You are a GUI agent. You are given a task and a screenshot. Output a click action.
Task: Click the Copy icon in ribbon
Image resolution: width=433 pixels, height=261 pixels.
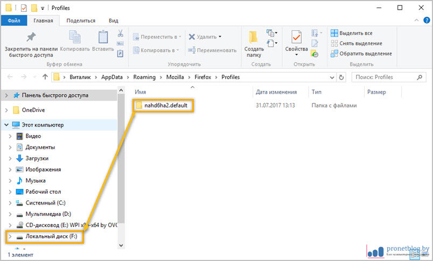(75, 38)
